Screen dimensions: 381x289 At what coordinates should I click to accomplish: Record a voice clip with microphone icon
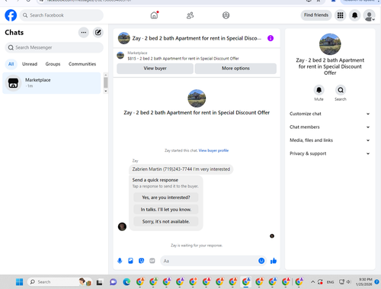pyautogui.click(x=120, y=261)
